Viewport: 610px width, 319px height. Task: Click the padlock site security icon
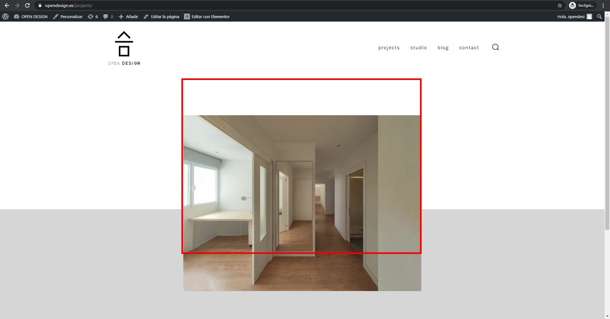[x=40, y=5]
